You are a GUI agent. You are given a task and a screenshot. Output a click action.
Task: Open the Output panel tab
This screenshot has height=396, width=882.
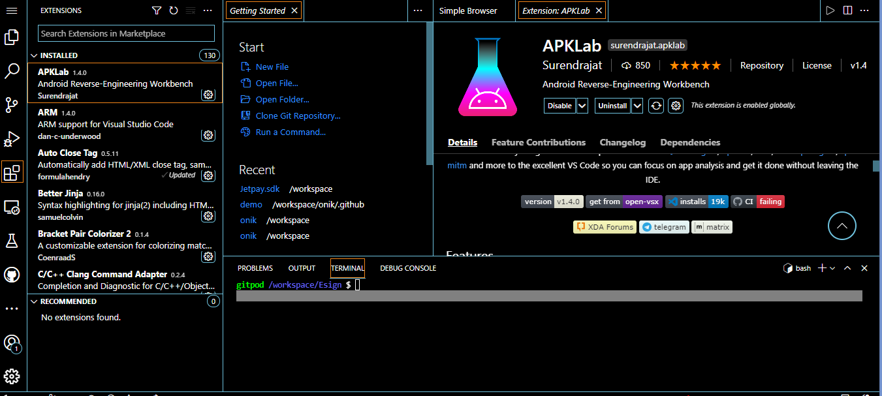tap(302, 268)
